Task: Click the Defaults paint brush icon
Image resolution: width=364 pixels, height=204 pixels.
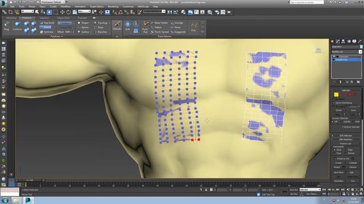Action: (117, 25)
